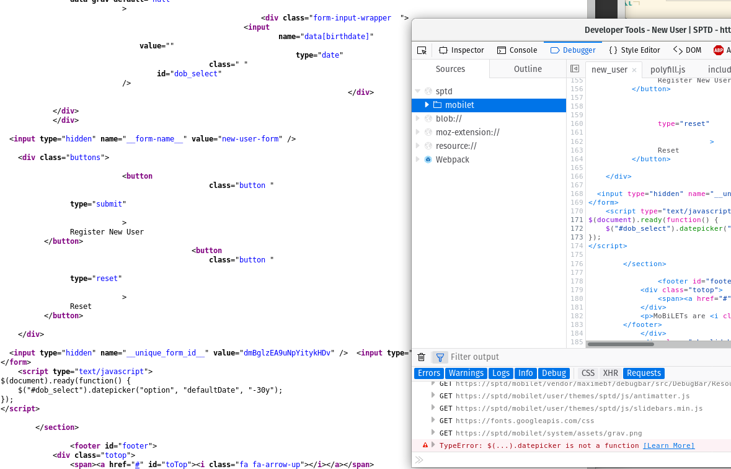Viewport: 731px width, 469px height.
Task: Expand the blob:// source node
Action: tap(418, 118)
